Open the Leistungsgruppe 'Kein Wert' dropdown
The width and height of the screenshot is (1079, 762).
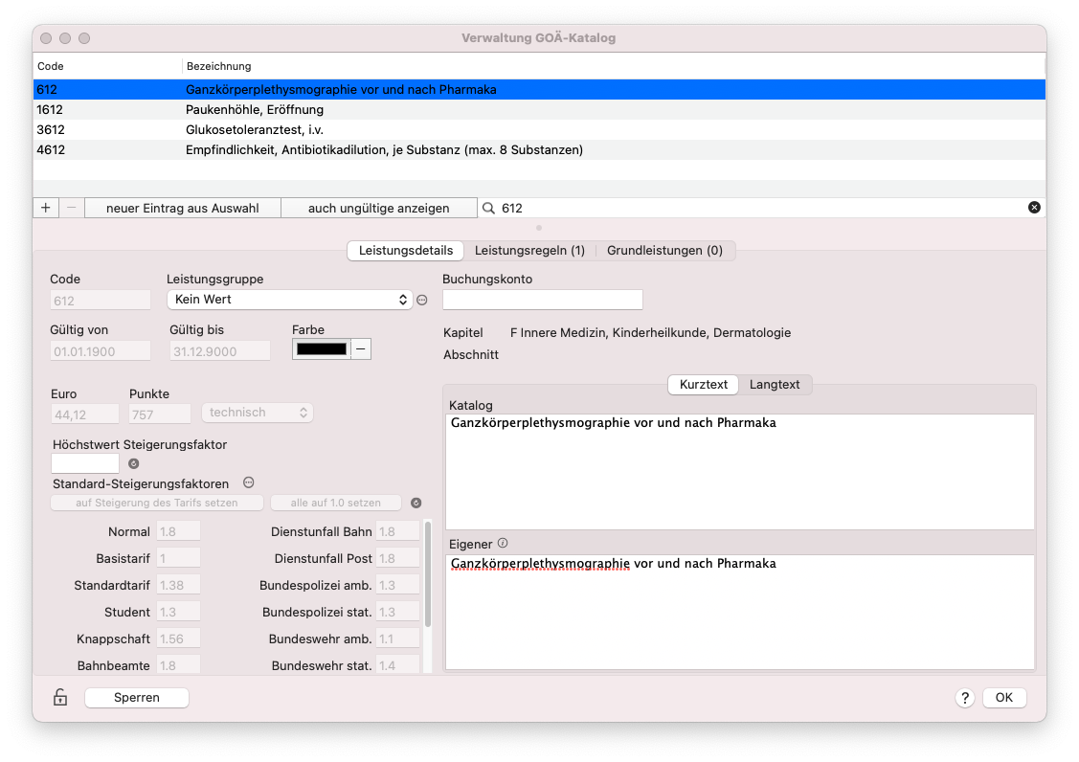pos(290,300)
